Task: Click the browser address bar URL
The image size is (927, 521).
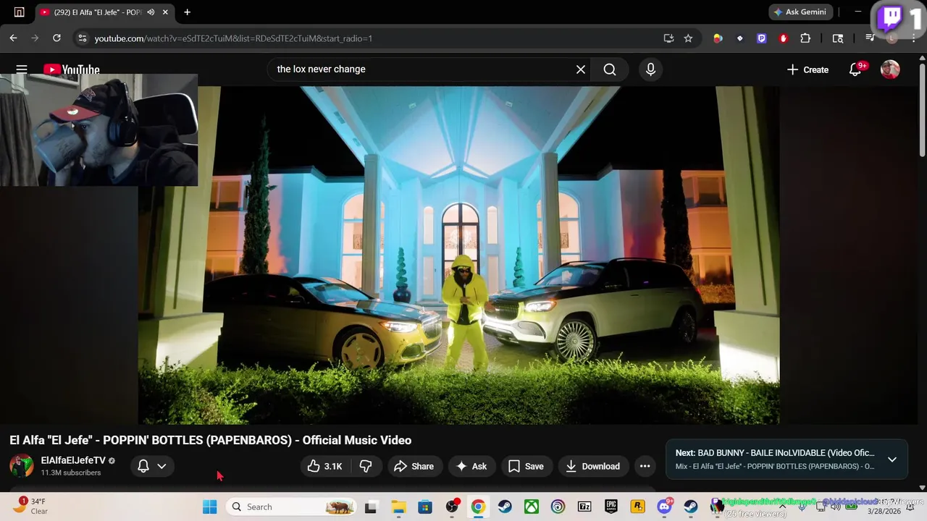Action: pos(233,38)
